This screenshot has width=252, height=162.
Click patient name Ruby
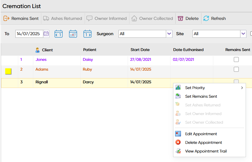[87, 69]
